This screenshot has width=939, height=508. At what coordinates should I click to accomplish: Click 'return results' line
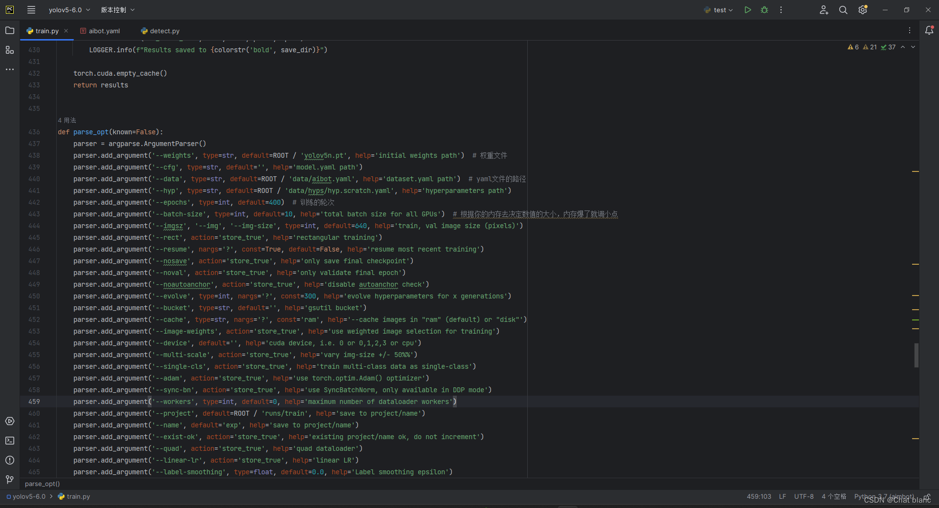pyautogui.click(x=101, y=85)
